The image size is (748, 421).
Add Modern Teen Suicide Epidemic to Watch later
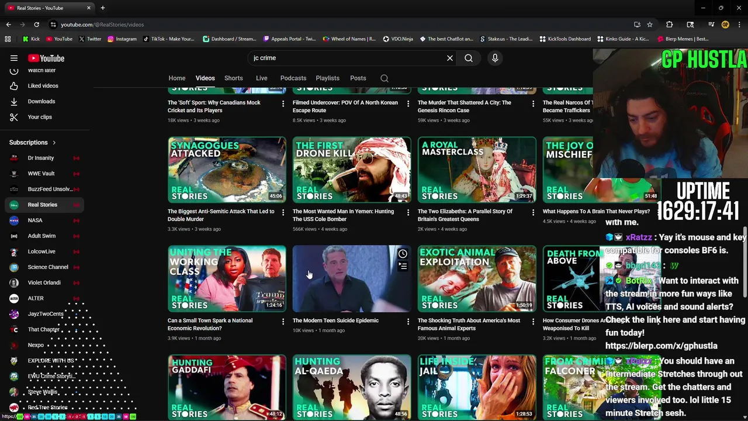(403, 254)
